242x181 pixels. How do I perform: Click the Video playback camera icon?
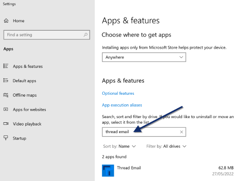tap(6, 124)
